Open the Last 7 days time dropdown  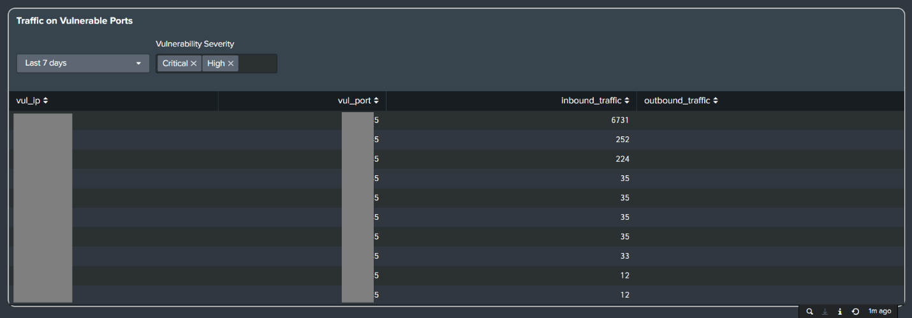pos(83,63)
